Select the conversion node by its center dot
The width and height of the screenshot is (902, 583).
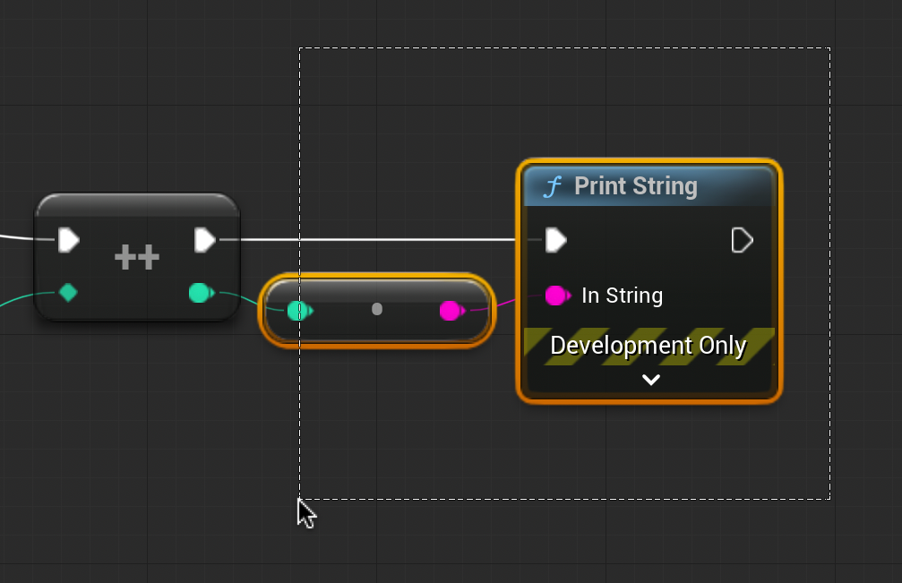(377, 309)
